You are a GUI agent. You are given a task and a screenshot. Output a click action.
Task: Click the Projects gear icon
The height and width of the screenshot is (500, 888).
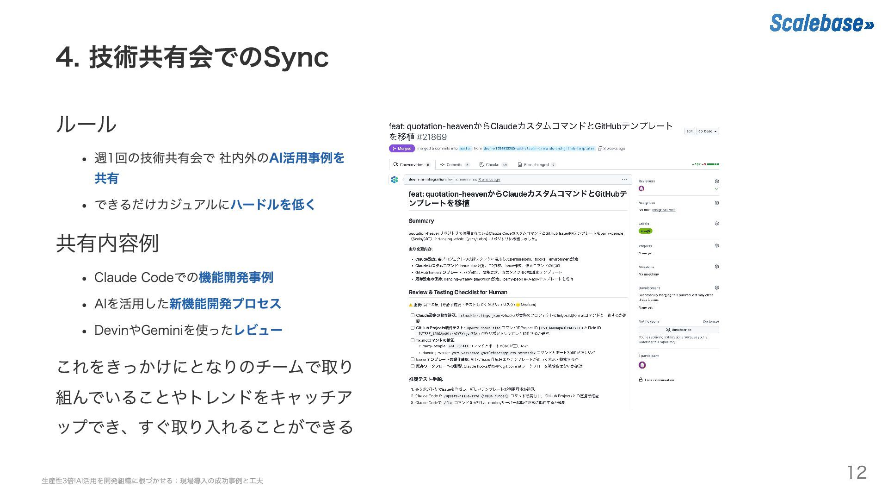click(716, 246)
